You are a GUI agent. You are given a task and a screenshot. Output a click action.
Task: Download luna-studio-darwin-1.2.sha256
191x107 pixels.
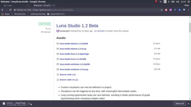[x=74, y=44]
